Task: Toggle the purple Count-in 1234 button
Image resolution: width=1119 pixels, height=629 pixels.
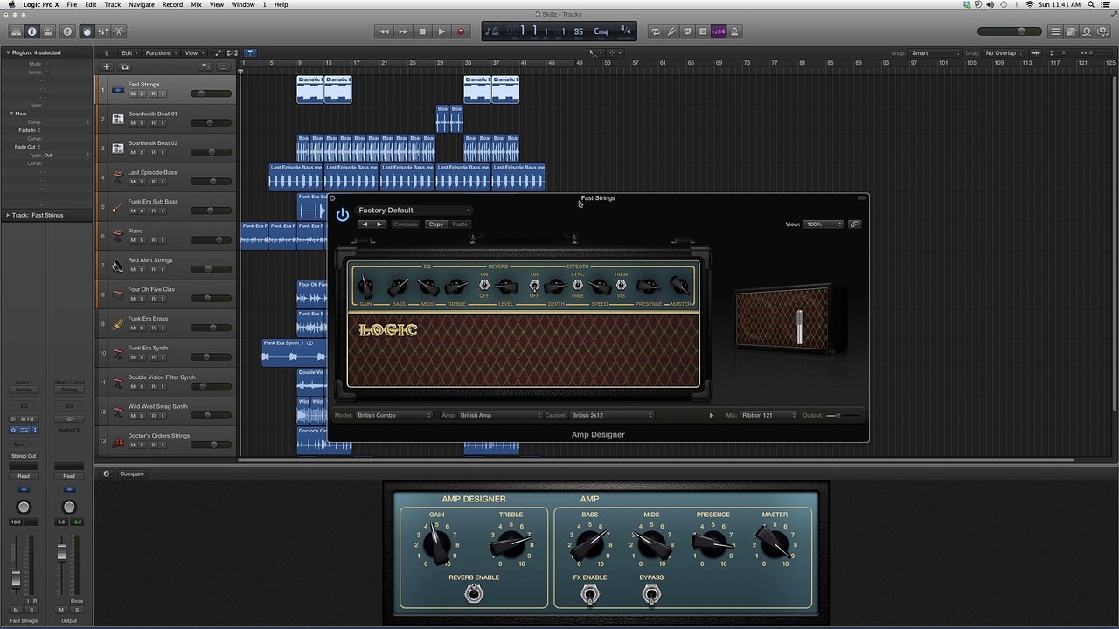Action: (x=719, y=31)
